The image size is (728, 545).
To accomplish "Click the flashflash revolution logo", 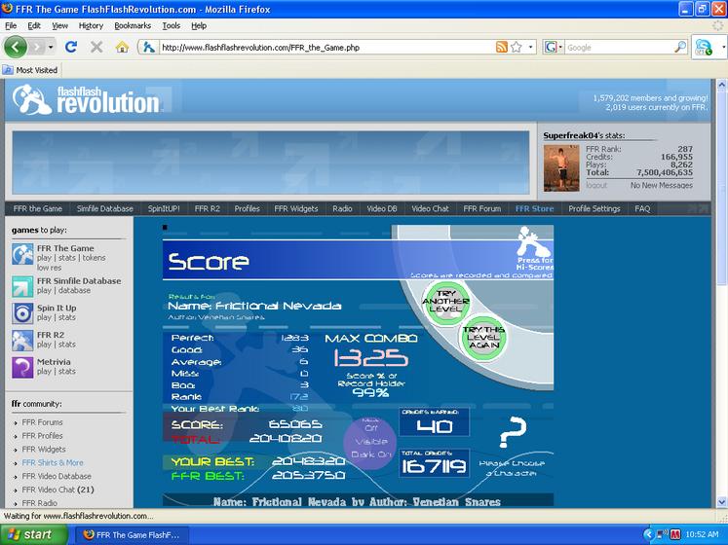I will (x=87, y=99).
